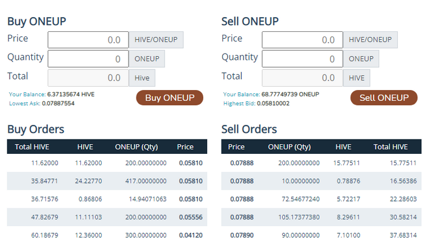Focus the Sell ONEUP Quantity input
The image size is (437, 241).
[302, 59]
